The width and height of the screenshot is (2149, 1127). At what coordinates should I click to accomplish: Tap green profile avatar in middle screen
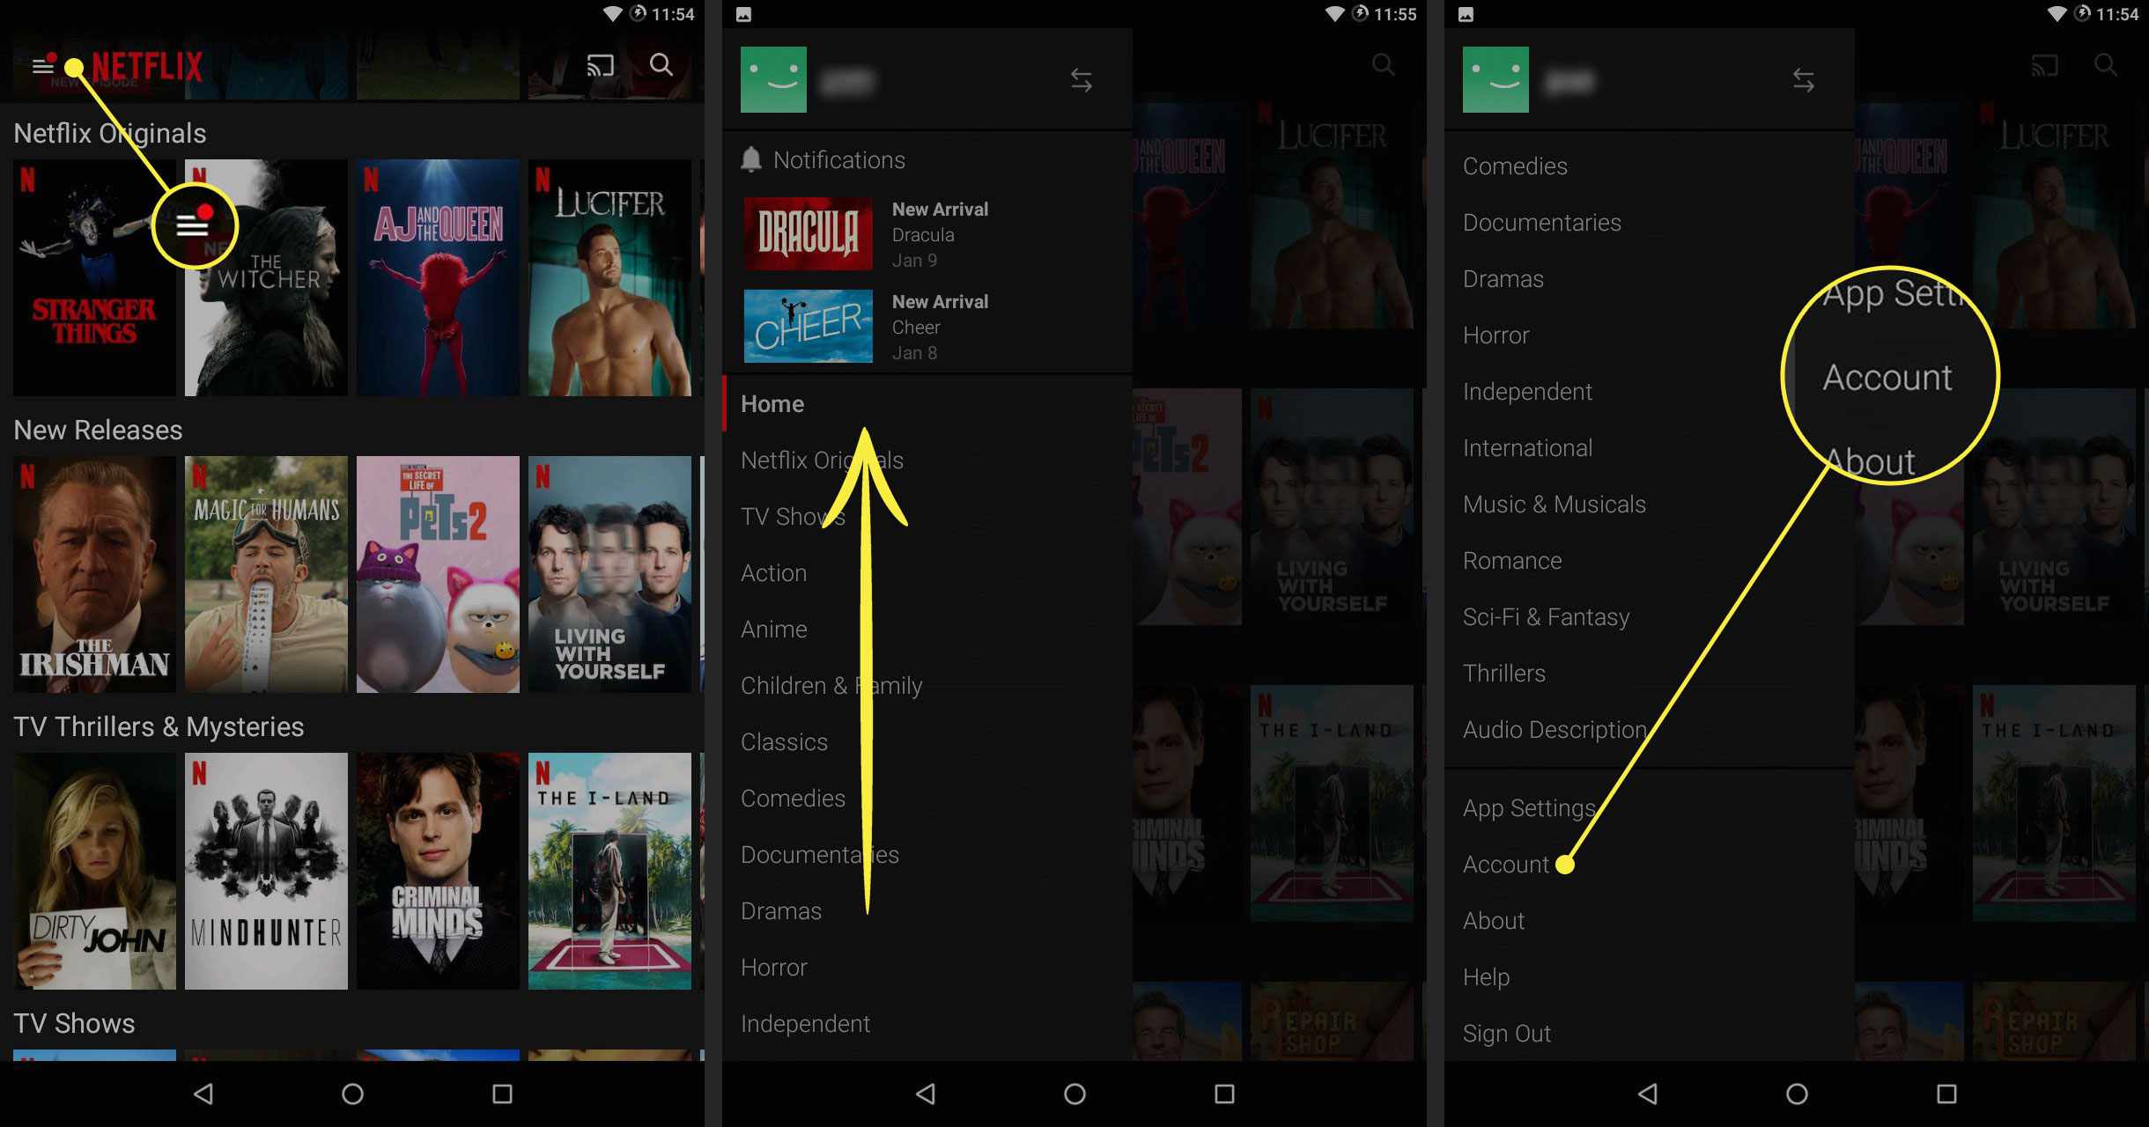point(773,79)
